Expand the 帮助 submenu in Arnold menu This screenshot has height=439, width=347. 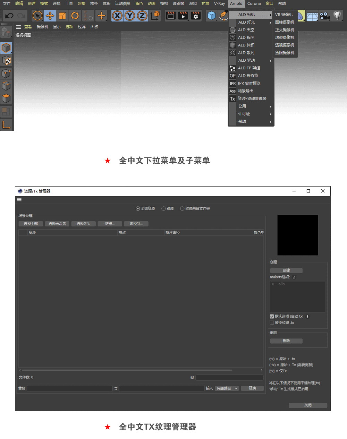[x=251, y=121]
